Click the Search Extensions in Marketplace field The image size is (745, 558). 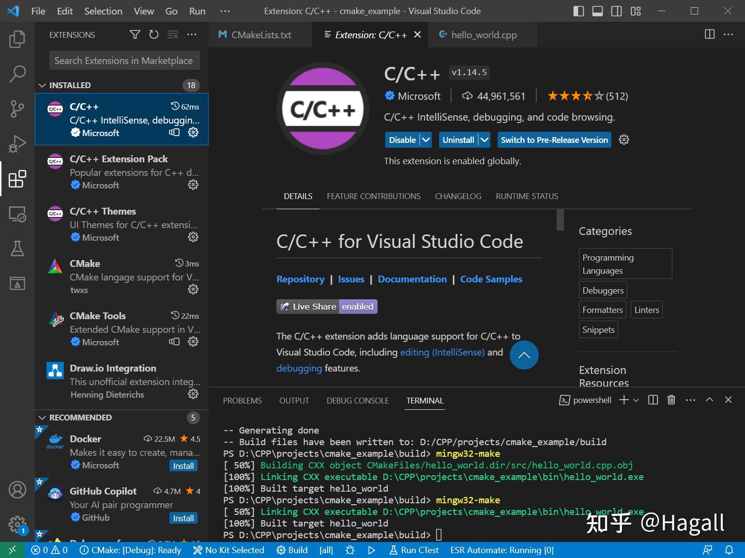[124, 60]
